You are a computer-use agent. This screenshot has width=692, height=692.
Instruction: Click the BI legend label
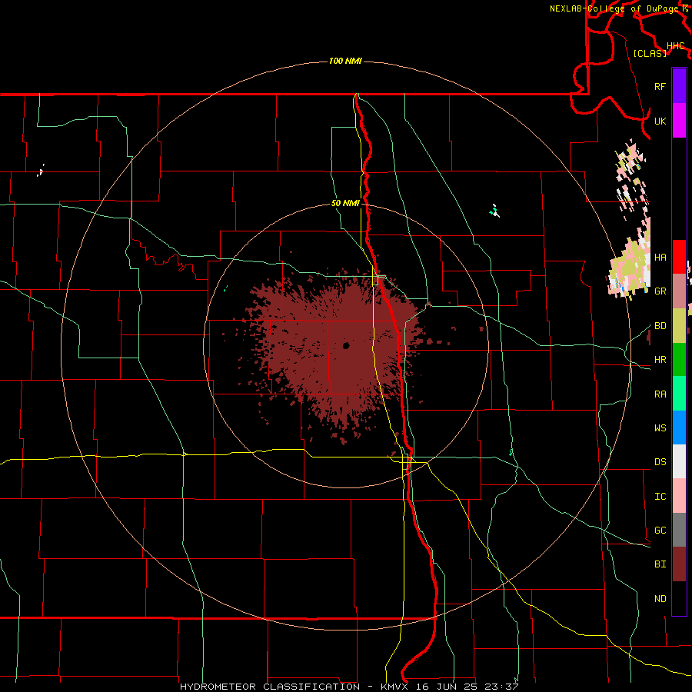coord(660,564)
